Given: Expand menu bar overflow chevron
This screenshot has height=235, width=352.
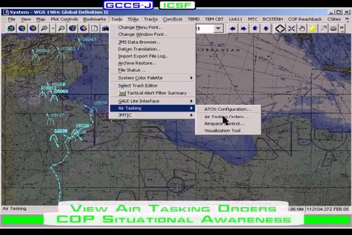Looking at the screenshot, I should (x=347, y=20).
